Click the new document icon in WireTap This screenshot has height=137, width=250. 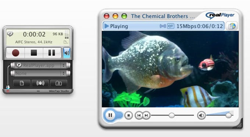[x=22, y=83]
